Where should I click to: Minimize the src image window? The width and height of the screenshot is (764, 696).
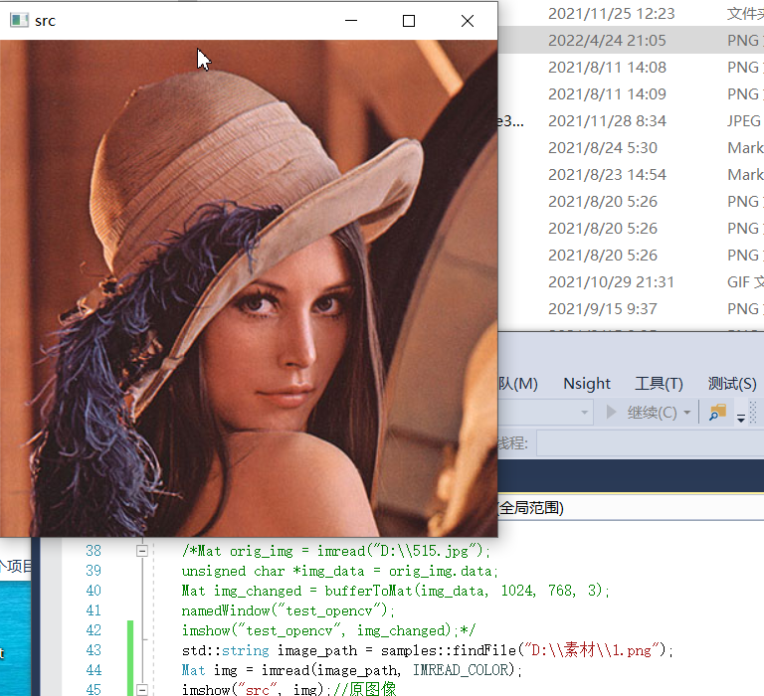point(351,21)
